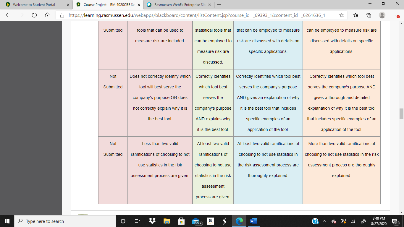
Task: Open Microsoft Store from the taskbar
Action: pyautogui.click(x=181, y=221)
